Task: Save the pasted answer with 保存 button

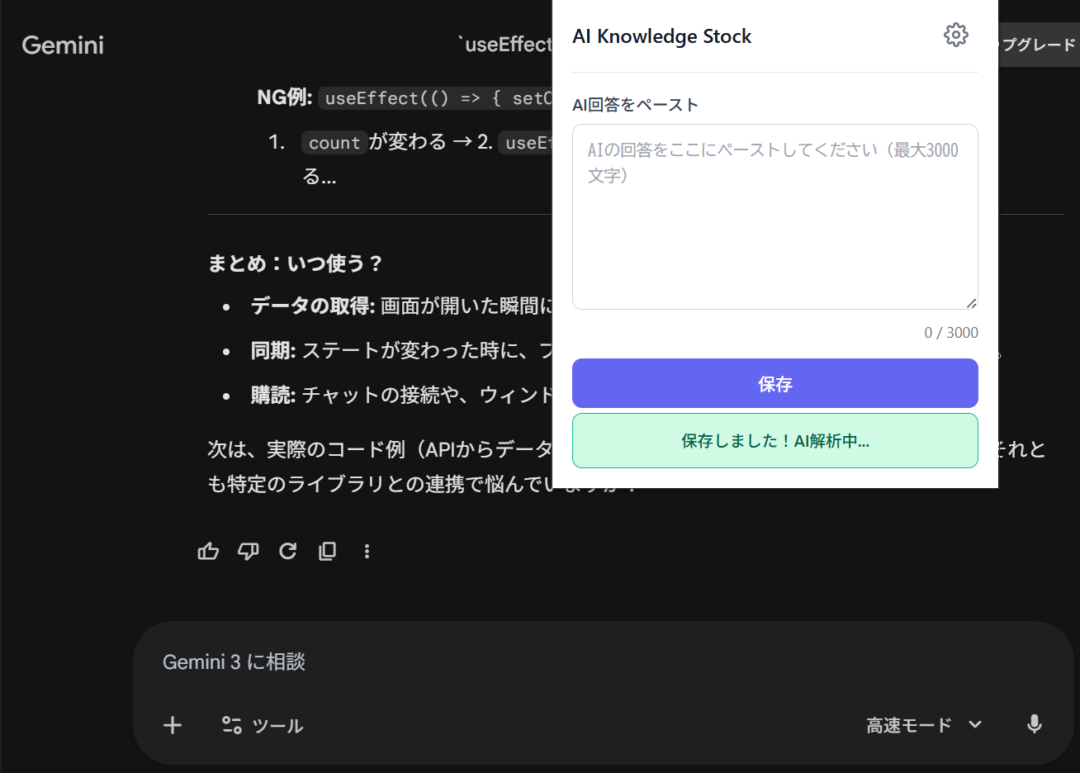Action: (774, 382)
